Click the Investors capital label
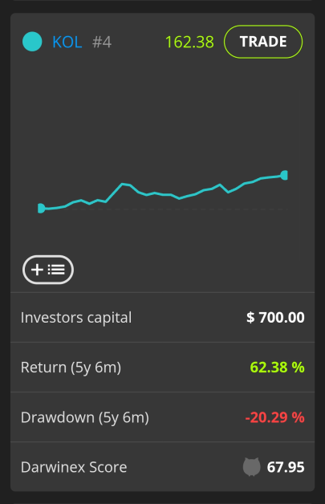 coord(76,318)
